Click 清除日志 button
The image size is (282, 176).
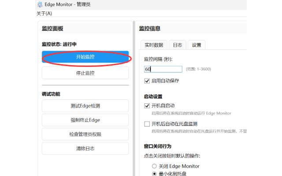tap(85, 149)
